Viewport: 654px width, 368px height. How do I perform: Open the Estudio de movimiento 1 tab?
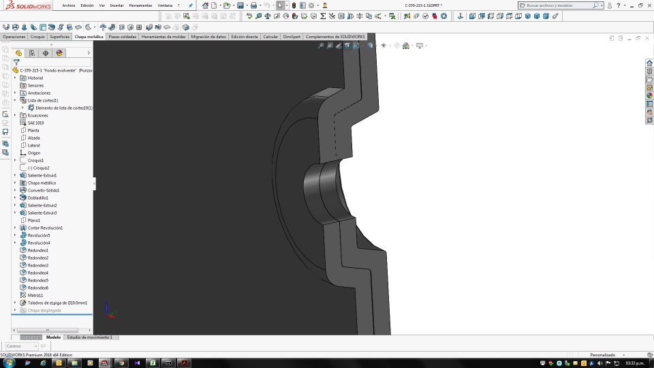coord(89,337)
